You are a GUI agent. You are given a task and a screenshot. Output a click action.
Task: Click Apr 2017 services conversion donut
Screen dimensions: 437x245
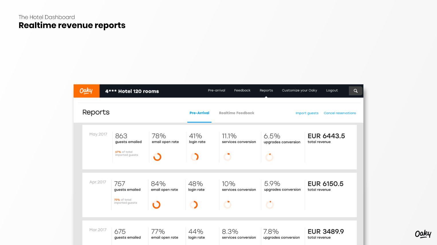click(x=227, y=205)
